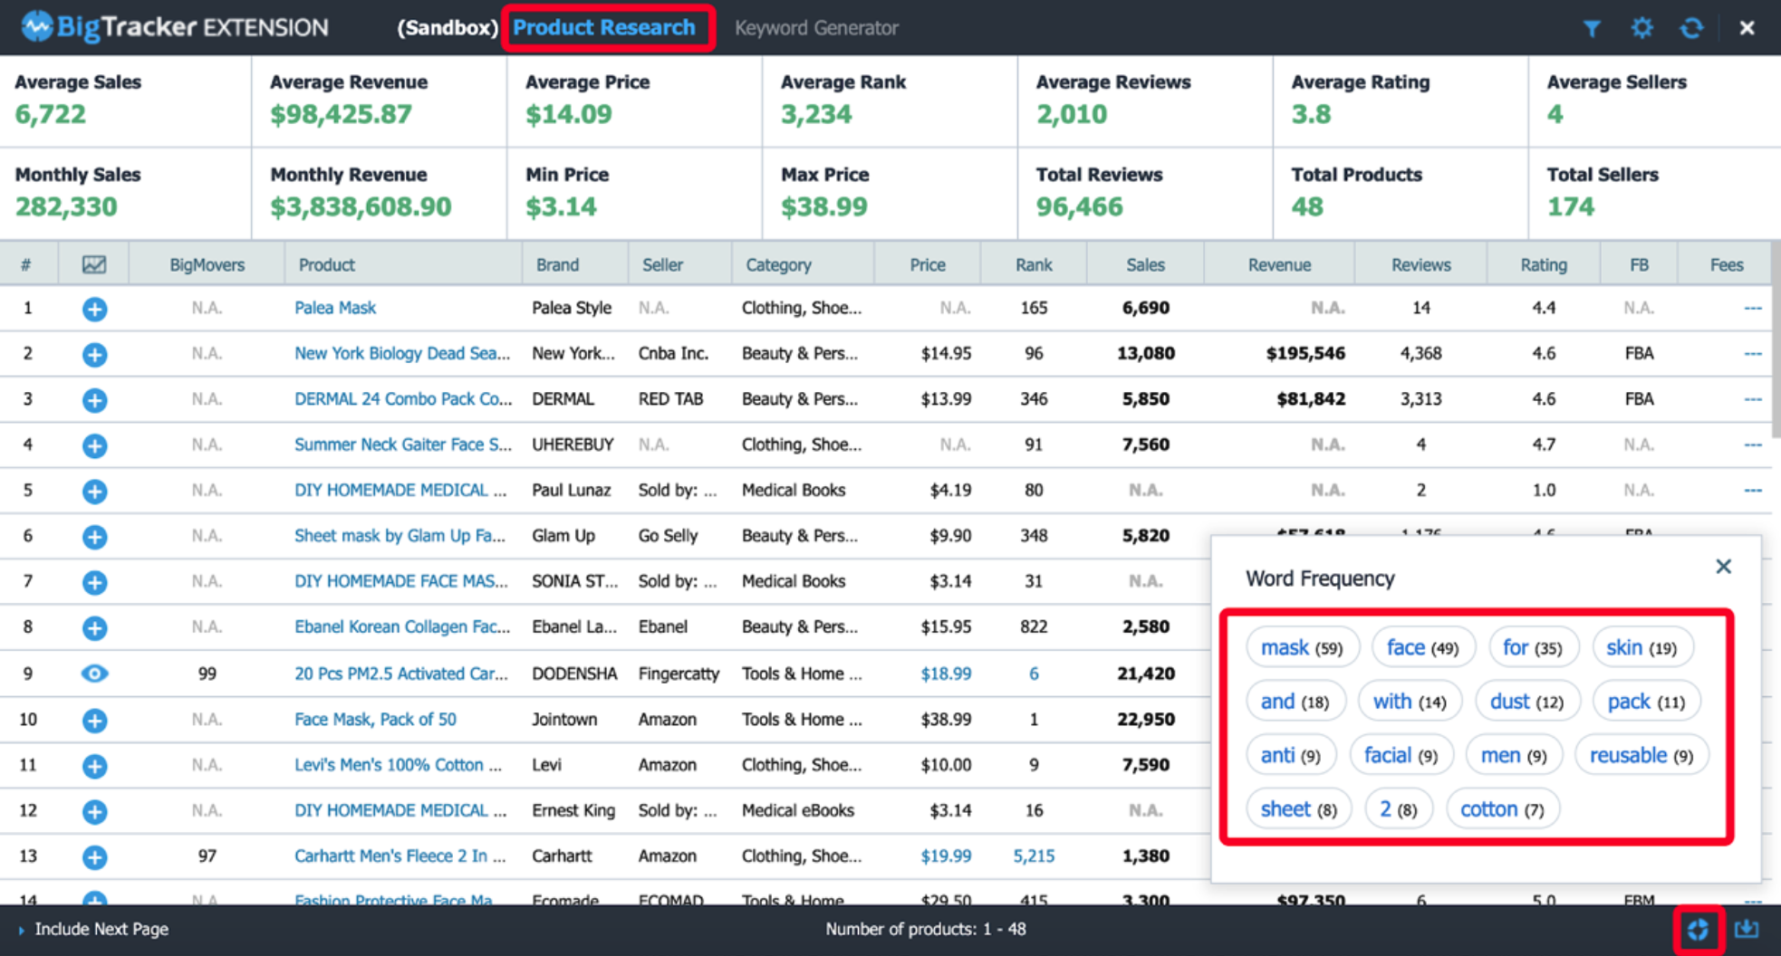This screenshot has height=956, width=1781.
Task: Click the $18.99 price link in row 9
Action: point(946,674)
